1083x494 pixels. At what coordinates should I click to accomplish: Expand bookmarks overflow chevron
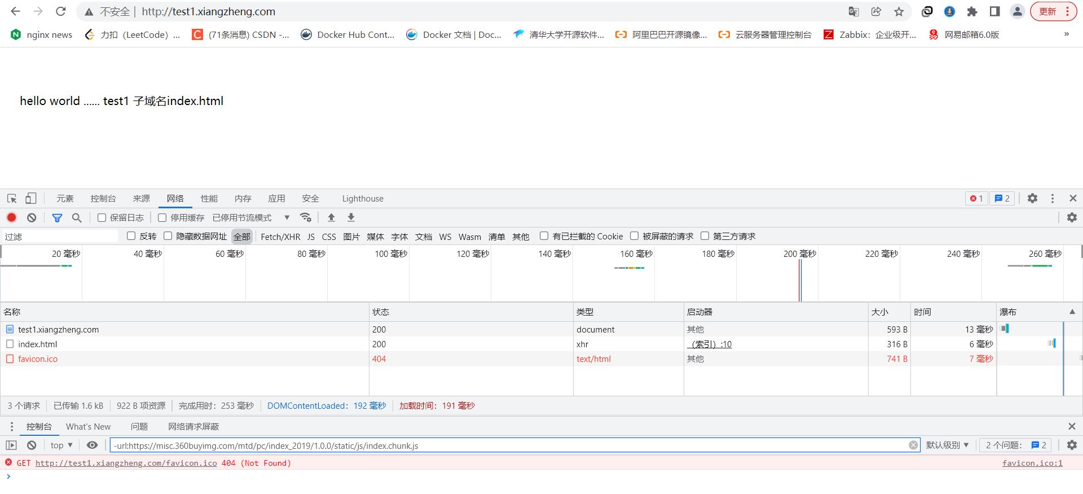[x=1066, y=34]
